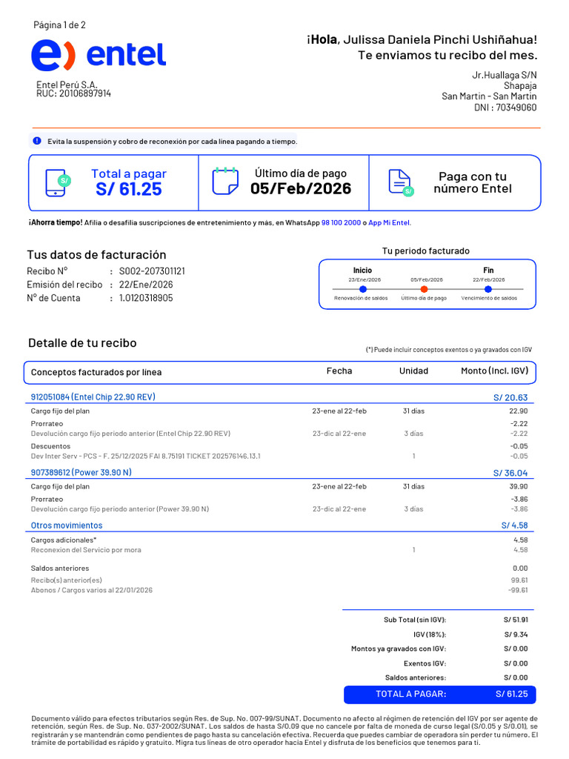Click the 912051084 (Entel Chip 22.90 REV) line header

click(93, 397)
